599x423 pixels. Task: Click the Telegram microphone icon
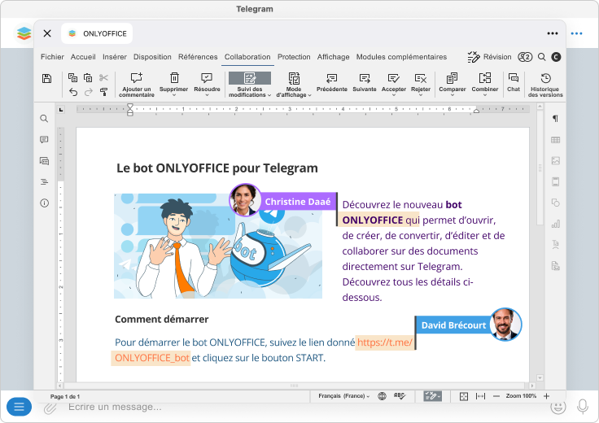(x=583, y=407)
